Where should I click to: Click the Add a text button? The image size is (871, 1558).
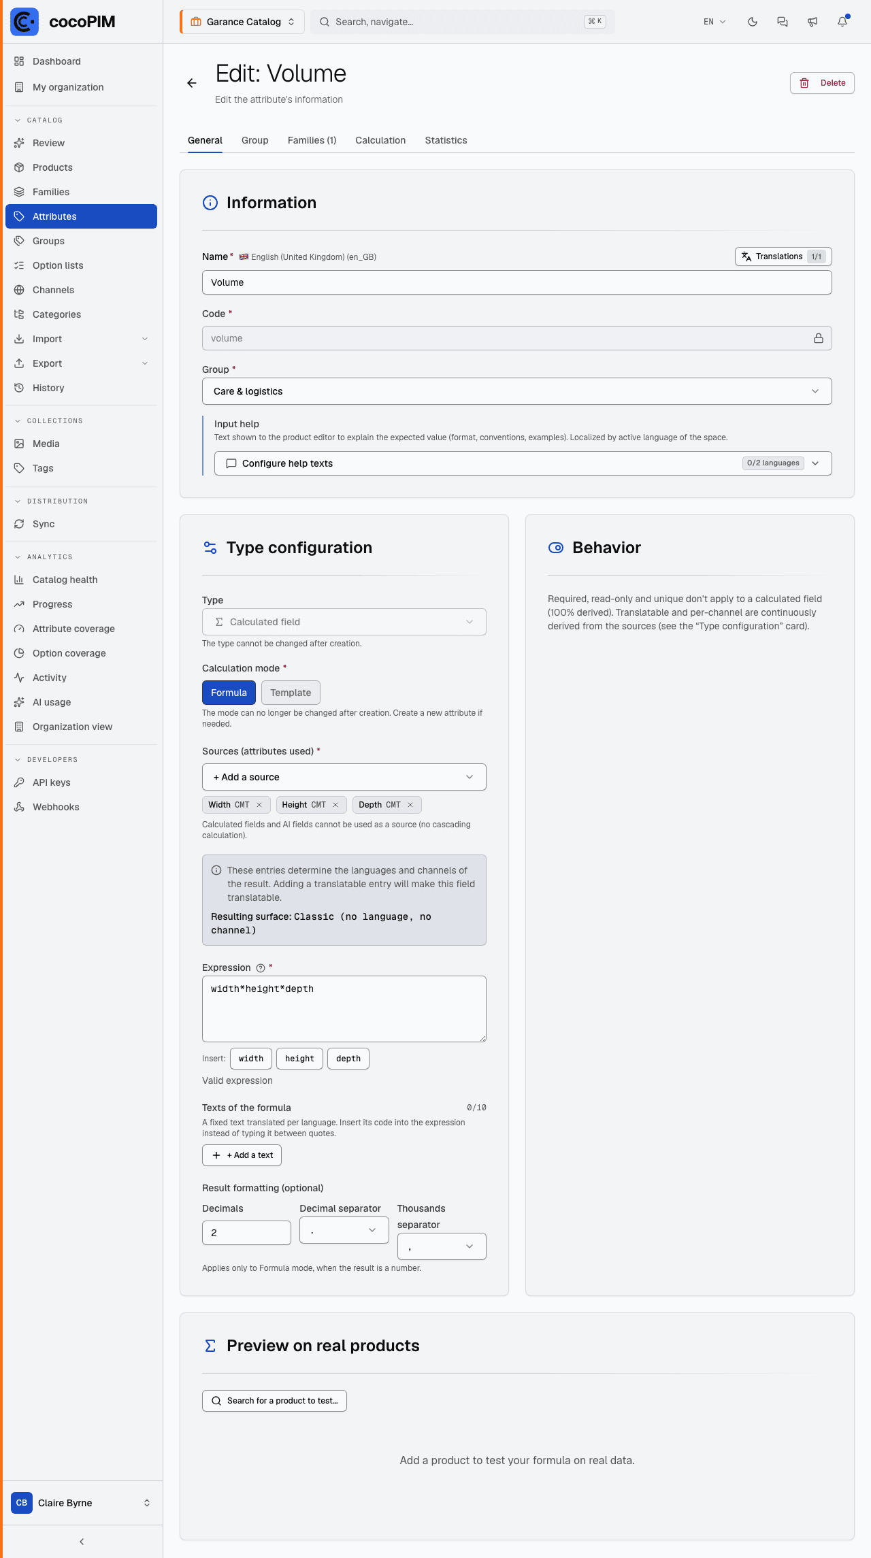(242, 1155)
